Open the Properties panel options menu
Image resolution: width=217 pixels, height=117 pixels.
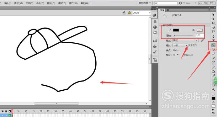pyautogui.click(x=209, y=10)
